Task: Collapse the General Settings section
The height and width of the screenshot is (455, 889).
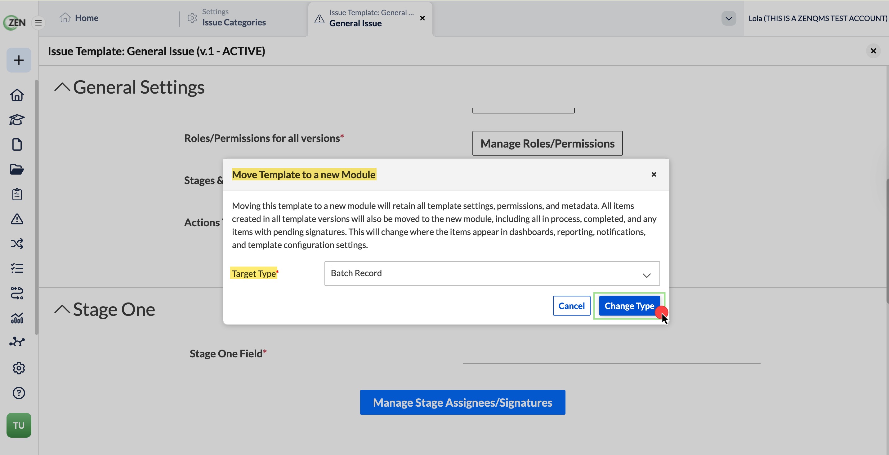Action: coord(62,87)
